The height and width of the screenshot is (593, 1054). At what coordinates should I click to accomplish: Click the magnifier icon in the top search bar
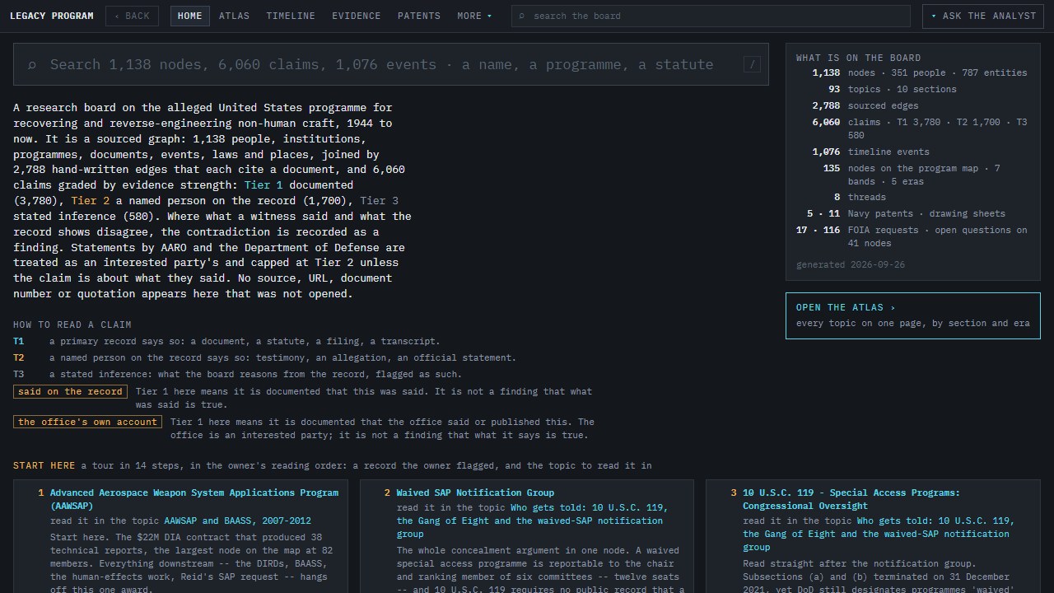pyautogui.click(x=522, y=16)
